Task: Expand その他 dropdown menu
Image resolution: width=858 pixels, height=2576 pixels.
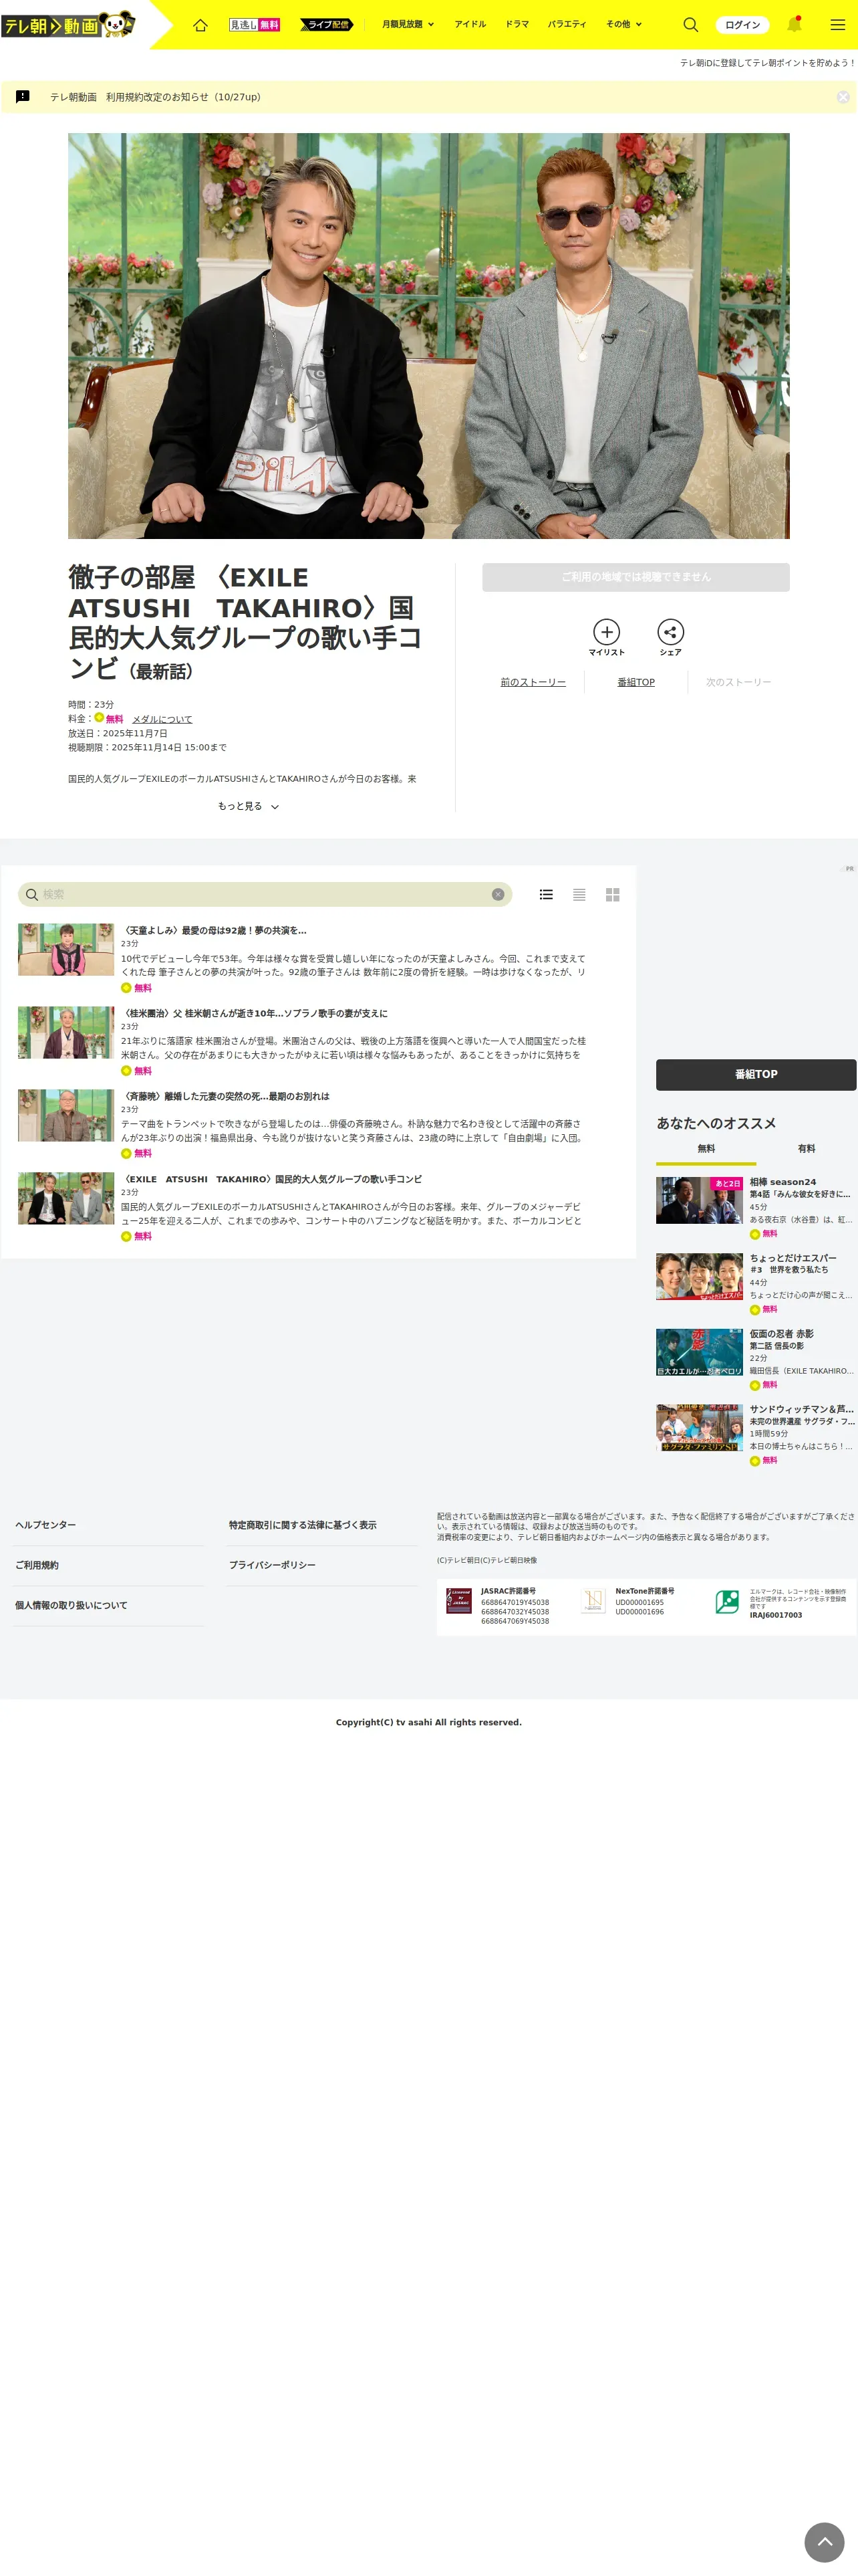Action: click(x=624, y=25)
